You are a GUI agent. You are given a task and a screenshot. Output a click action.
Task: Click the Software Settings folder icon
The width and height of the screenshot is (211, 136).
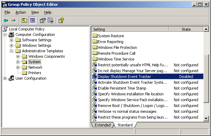18,40
